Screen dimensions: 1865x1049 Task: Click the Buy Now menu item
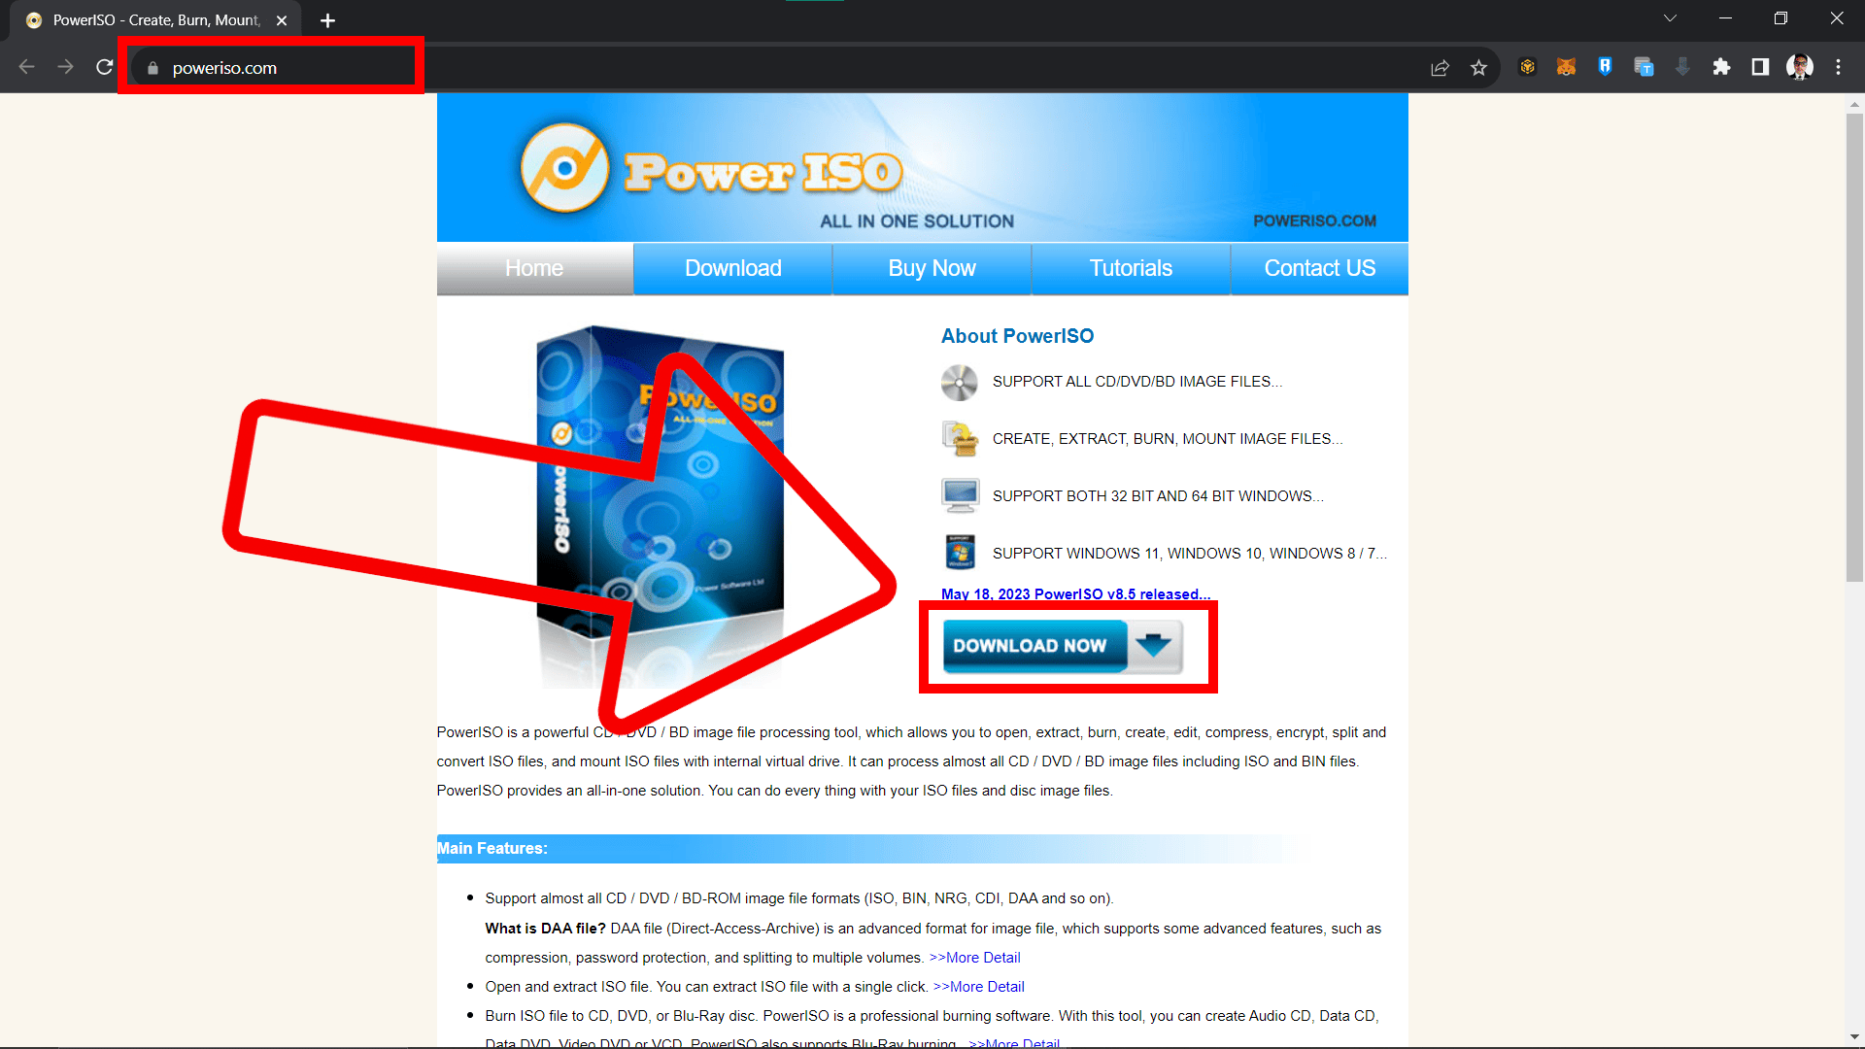coord(932,268)
